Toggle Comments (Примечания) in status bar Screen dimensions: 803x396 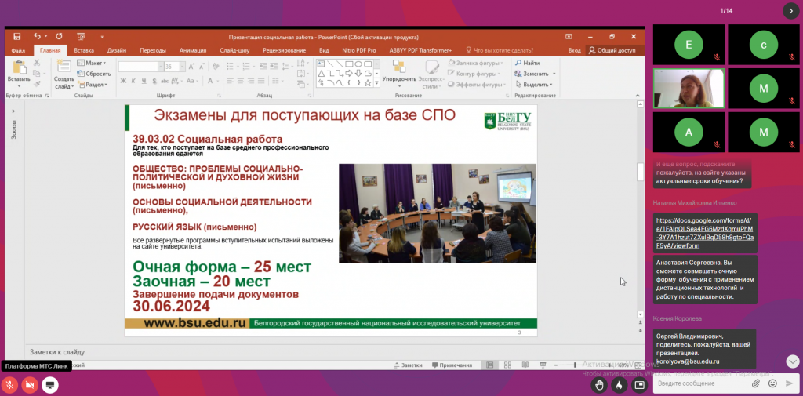click(x=452, y=365)
